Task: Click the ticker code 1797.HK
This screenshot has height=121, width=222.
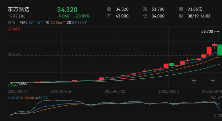Action: pyautogui.click(x=16, y=16)
